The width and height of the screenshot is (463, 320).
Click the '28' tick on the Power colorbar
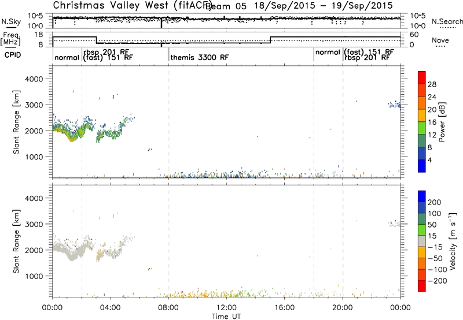[x=432, y=84]
